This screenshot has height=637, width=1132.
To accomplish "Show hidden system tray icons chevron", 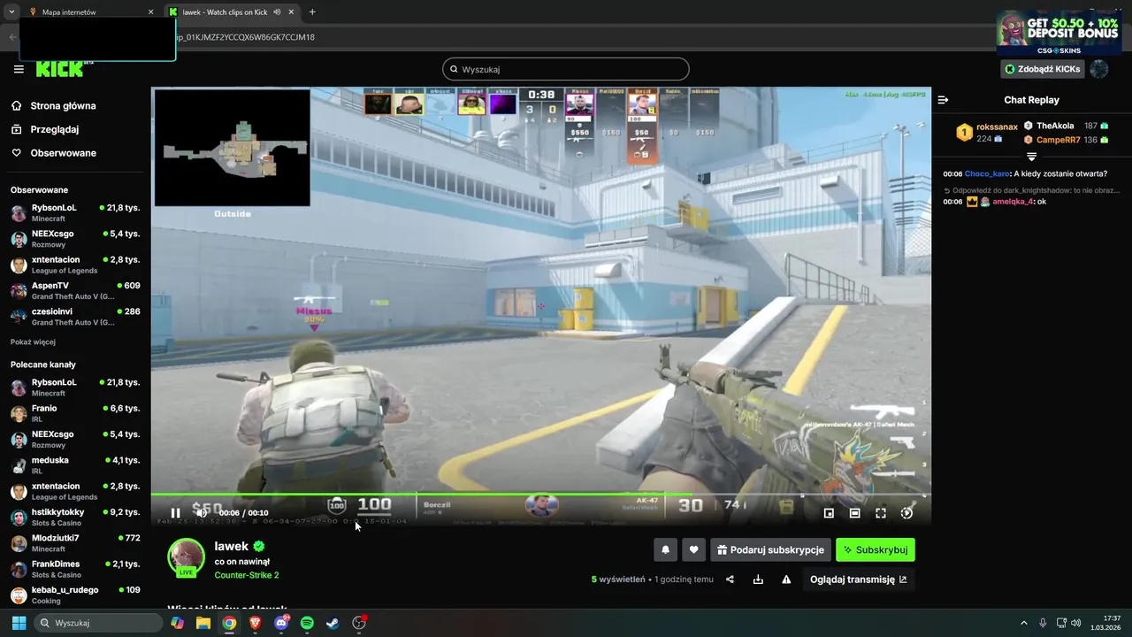I will [x=1024, y=623].
